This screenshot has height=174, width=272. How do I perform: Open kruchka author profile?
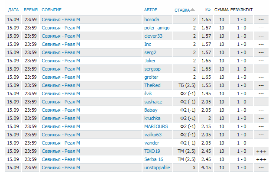pos(152,118)
